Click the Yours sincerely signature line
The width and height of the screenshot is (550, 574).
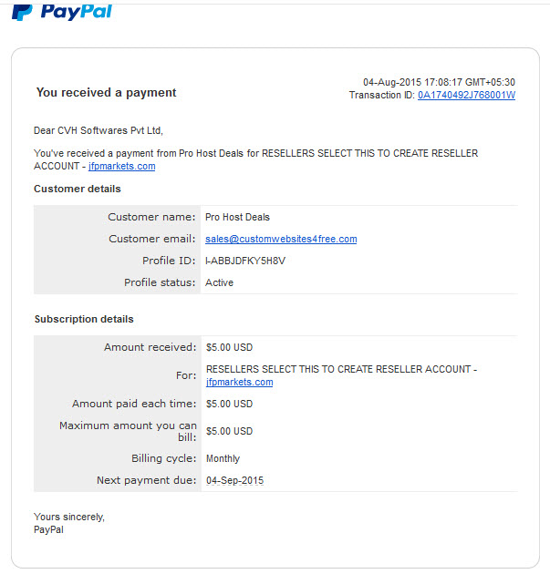69,517
